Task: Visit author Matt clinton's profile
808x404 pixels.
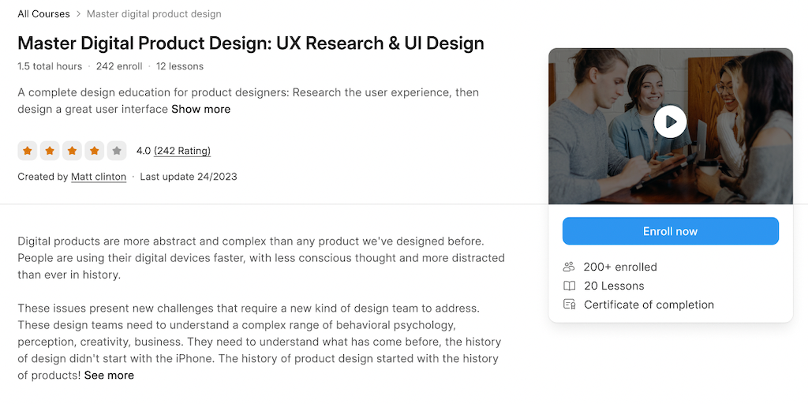Action: (99, 177)
